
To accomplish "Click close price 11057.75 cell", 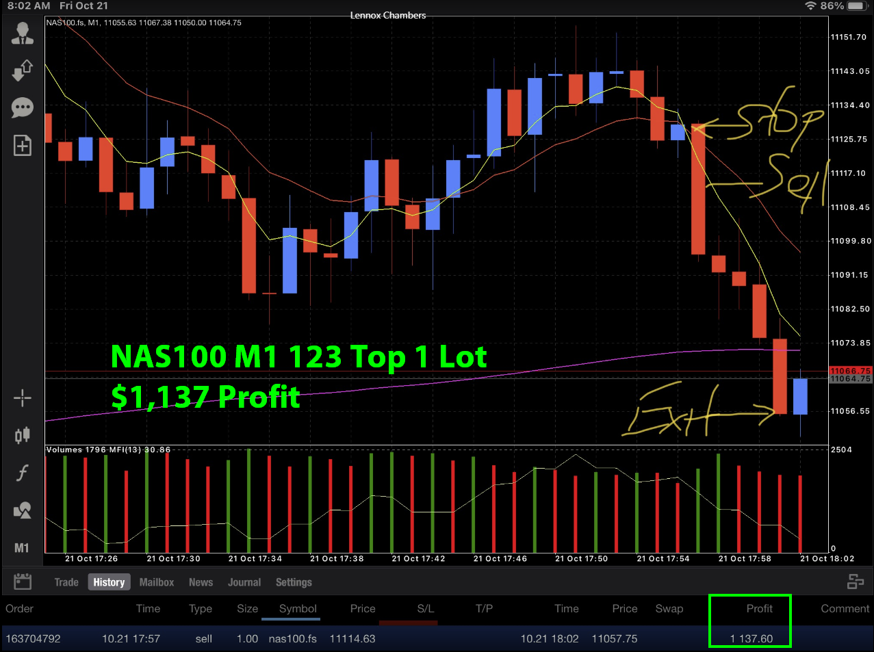I will 615,638.
